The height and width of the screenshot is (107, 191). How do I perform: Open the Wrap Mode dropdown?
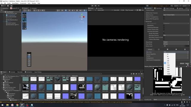click(176, 42)
